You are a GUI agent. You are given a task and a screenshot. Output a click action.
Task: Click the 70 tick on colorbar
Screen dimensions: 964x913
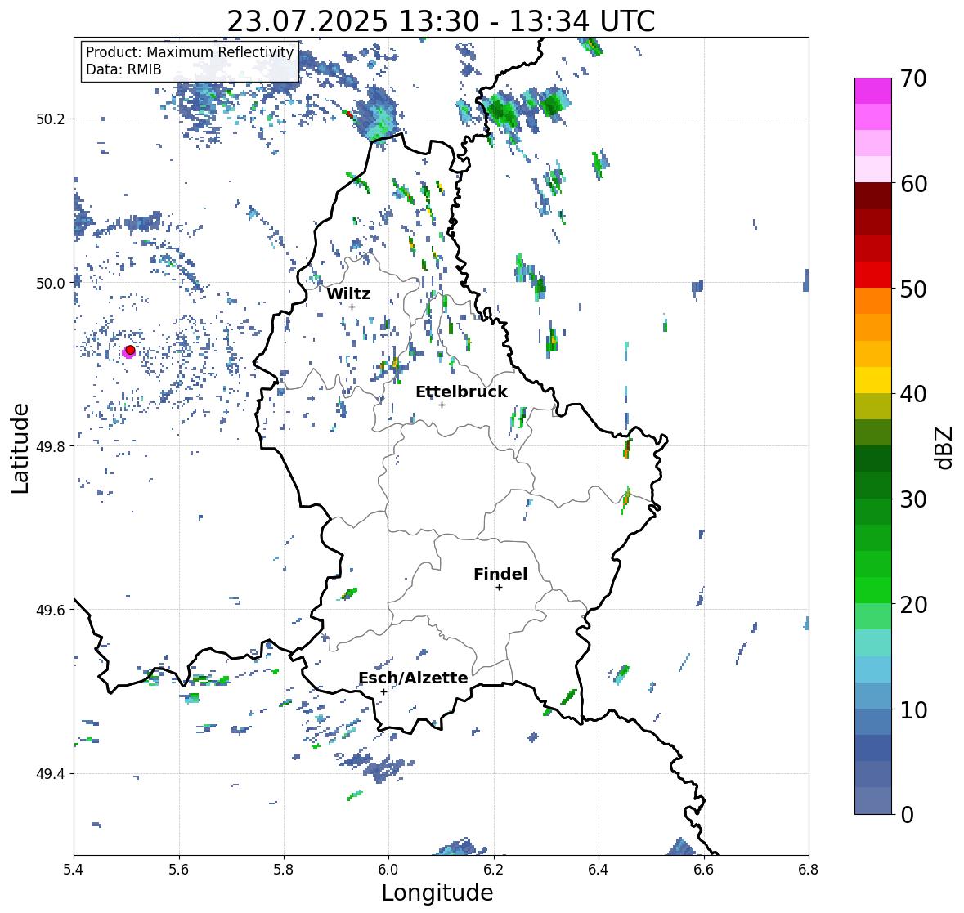(912, 78)
